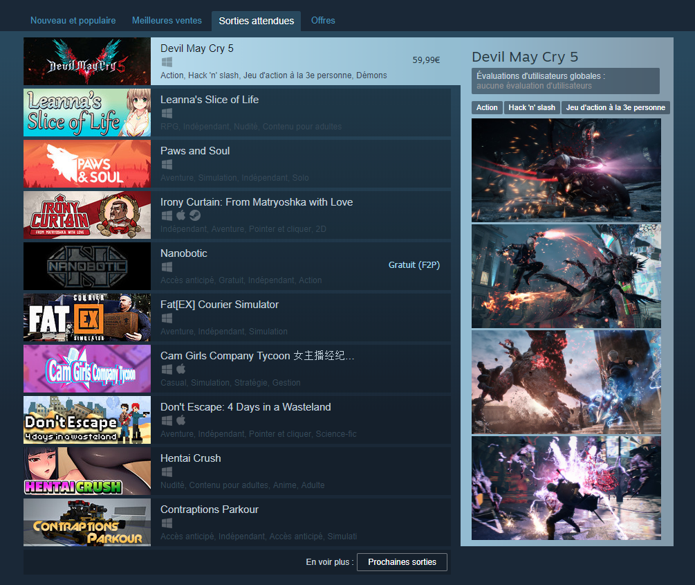The width and height of the screenshot is (695, 585).
Task: Open the Fat[EX] Courier Simulator title
Action: (x=219, y=305)
